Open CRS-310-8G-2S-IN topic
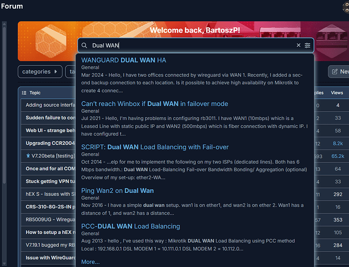 point(51,207)
